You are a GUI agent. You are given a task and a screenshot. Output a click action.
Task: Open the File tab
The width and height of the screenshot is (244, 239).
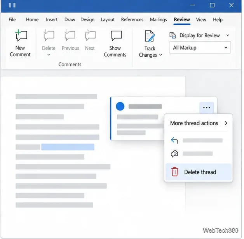tap(12, 19)
